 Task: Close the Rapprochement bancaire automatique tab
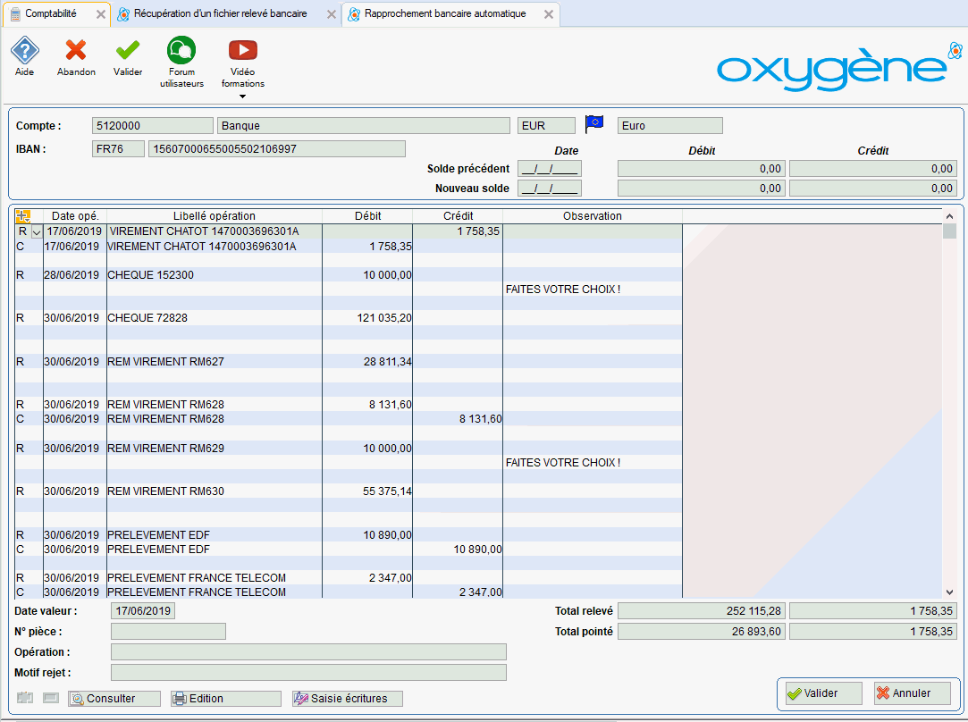click(549, 14)
